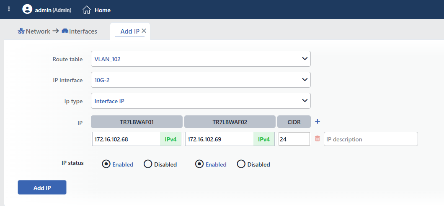Select first Enabled IP status radio

click(106, 164)
